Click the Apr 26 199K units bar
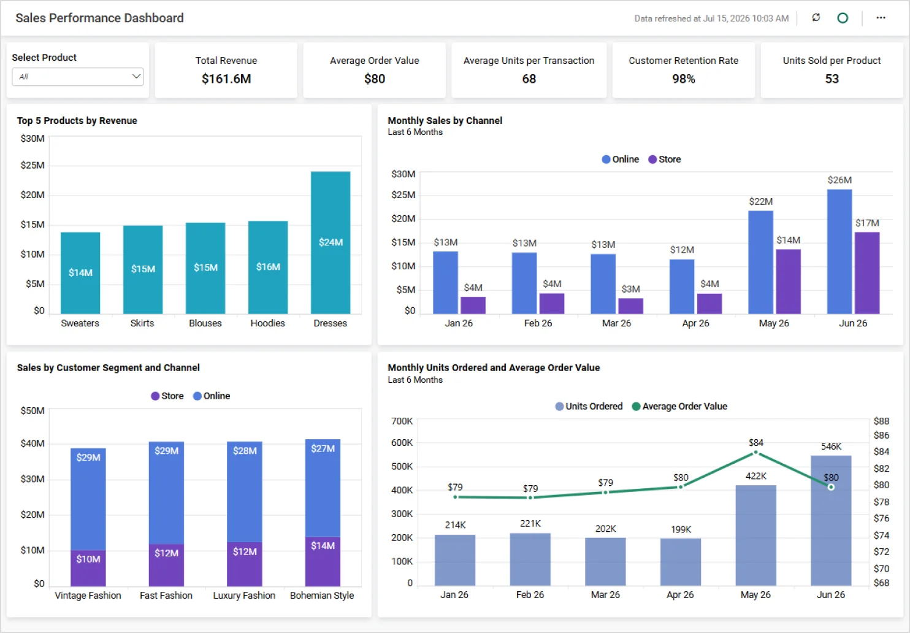910x633 pixels. tap(681, 562)
